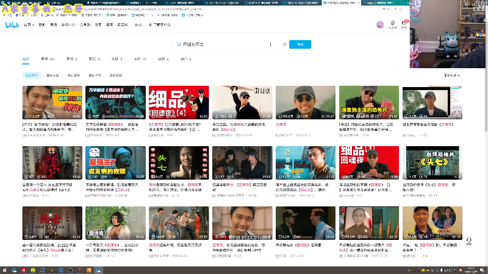The height and width of the screenshot is (274, 488).
Task: Select the 综合 results tab
Action: click(26, 59)
